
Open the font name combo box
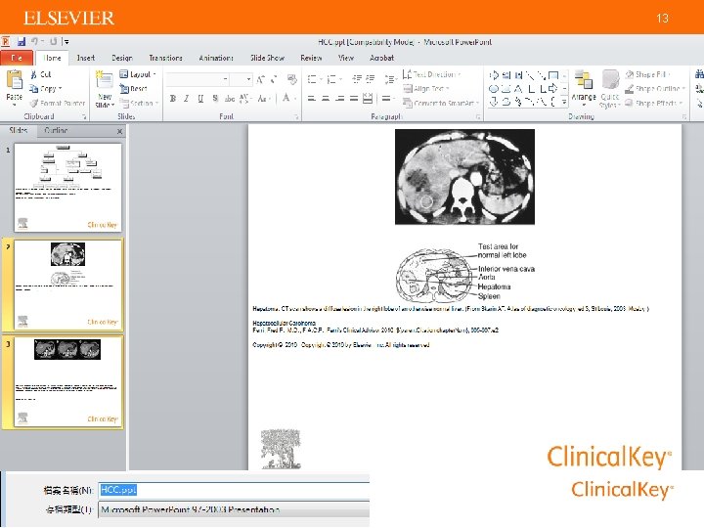(x=198, y=79)
